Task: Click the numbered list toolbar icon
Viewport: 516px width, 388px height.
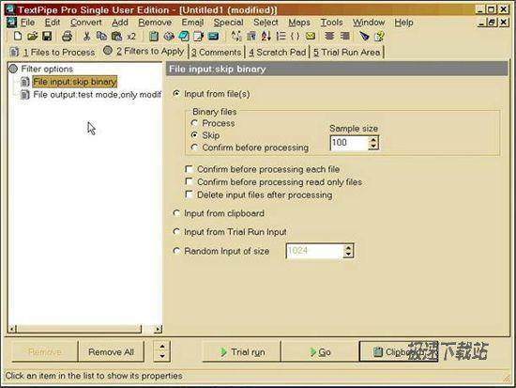Action: tap(281, 36)
